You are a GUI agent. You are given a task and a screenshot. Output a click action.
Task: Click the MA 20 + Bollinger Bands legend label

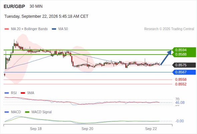point(29,29)
